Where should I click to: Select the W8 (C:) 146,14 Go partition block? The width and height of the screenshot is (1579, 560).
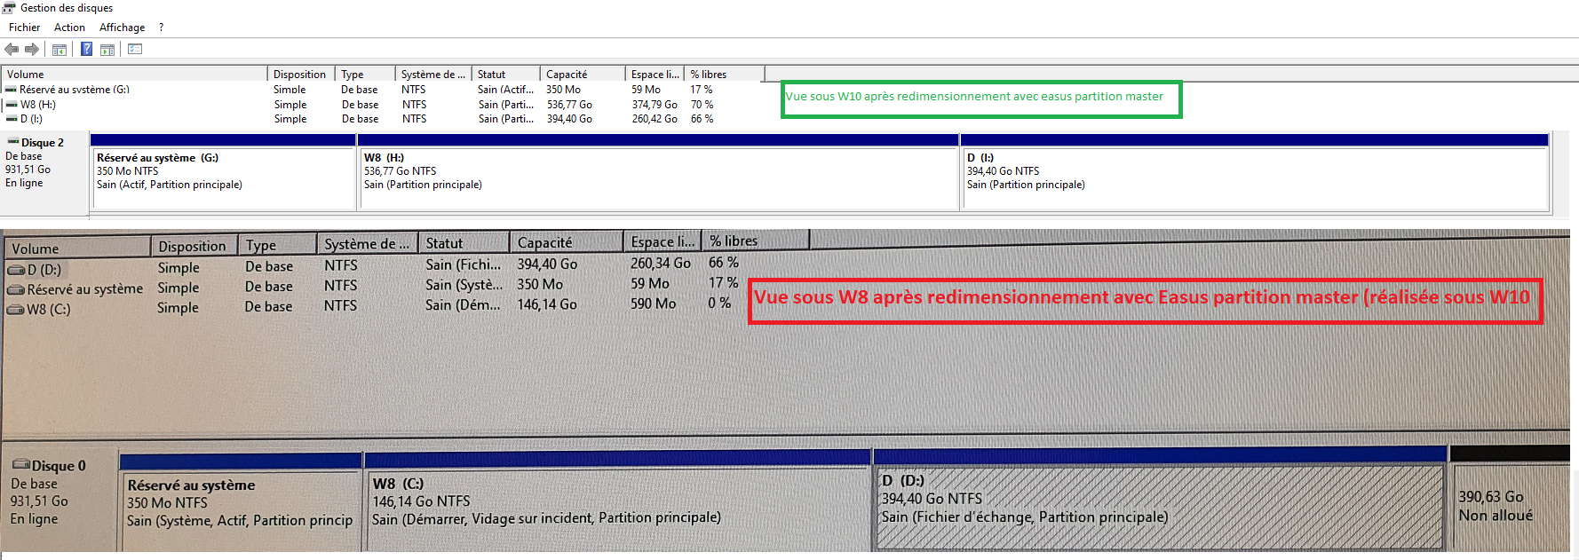pyautogui.click(x=617, y=501)
